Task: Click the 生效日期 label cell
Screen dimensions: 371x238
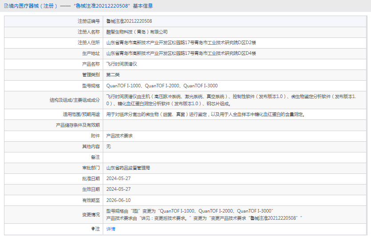Action: (x=54, y=189)
